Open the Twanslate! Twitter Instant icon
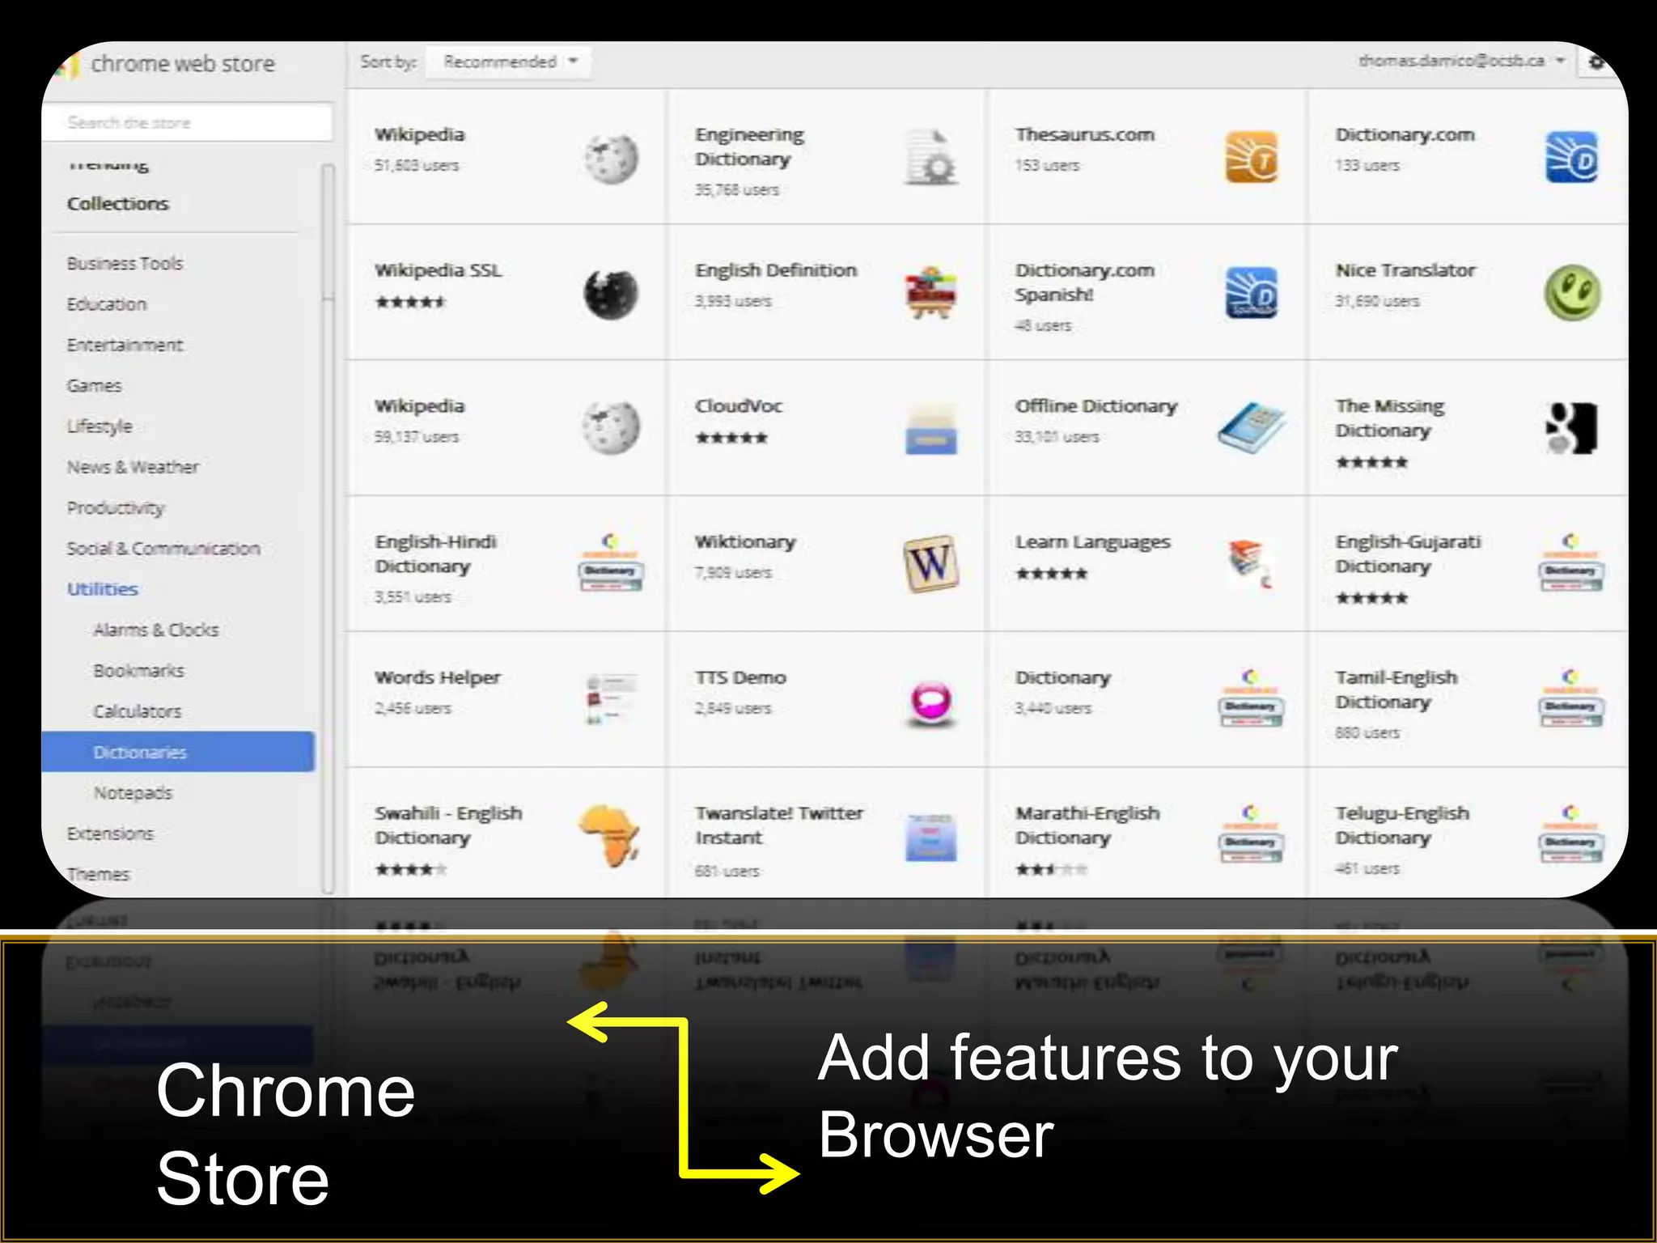The height and width of the screenshot is (1243, 1657). [x=930, y=837]
